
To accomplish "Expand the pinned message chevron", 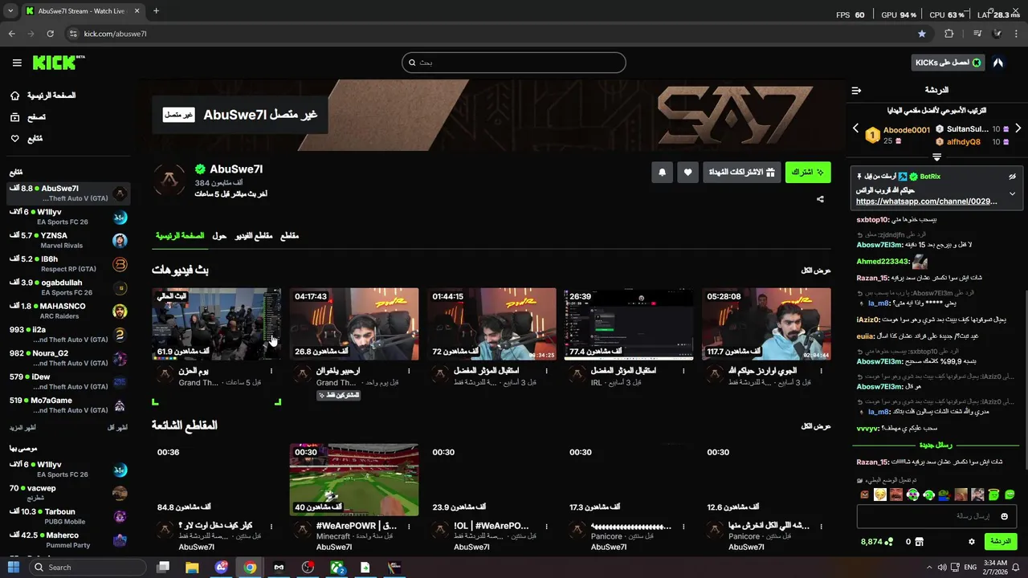I will (1012, 193).
